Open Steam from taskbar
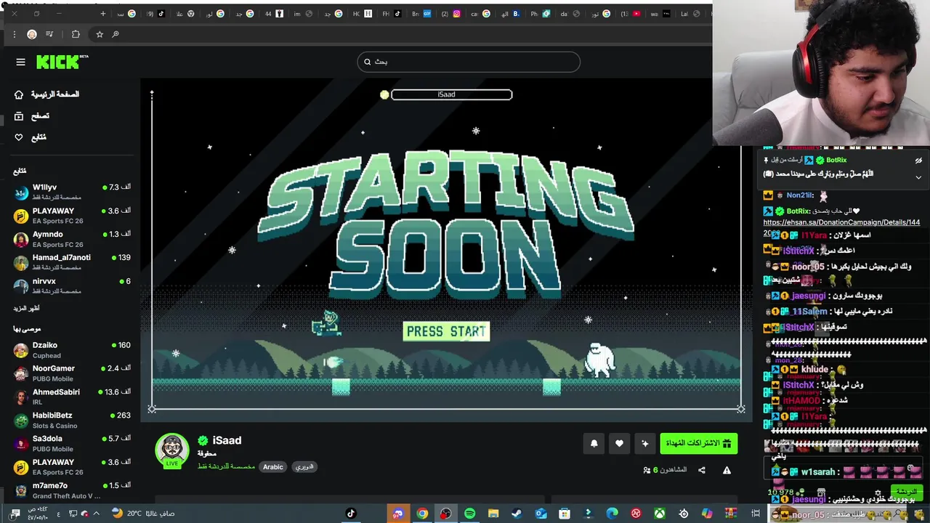 [x=517, y=514]
